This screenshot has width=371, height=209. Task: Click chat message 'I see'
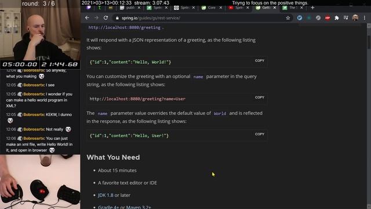click(50, 85)
